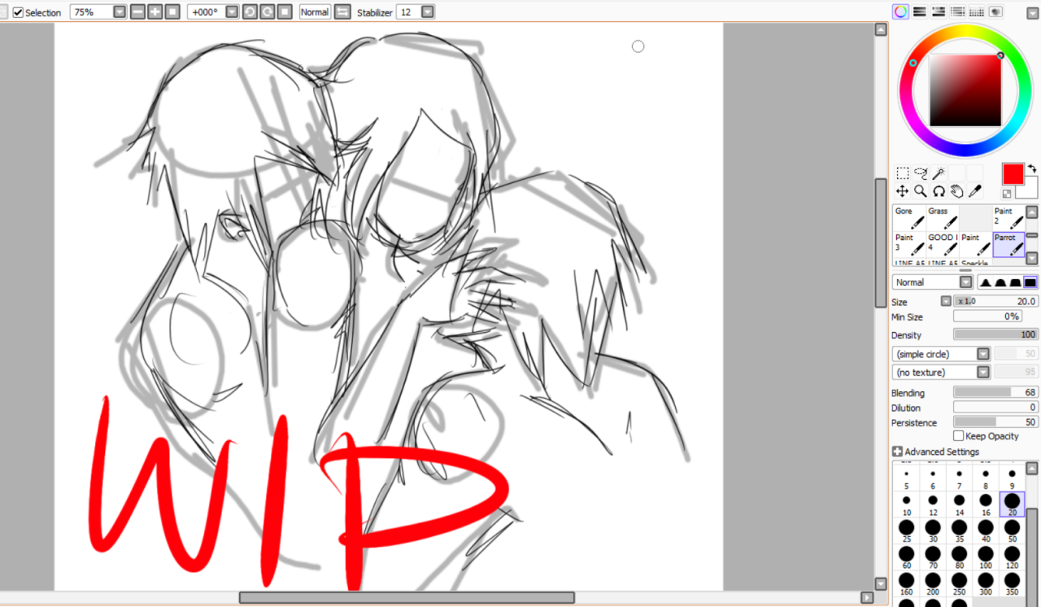Zoom in with the plus button
This screenshot has height=607, width=1041.
155,12
